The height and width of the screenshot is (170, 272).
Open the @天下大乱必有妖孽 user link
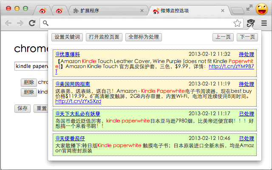coord(78,114)
